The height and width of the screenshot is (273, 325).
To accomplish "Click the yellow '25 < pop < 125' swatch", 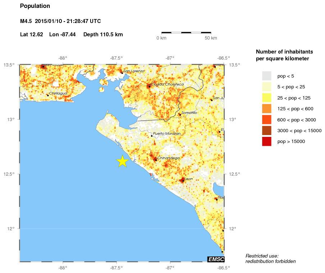I will click(x=266, y=98).
